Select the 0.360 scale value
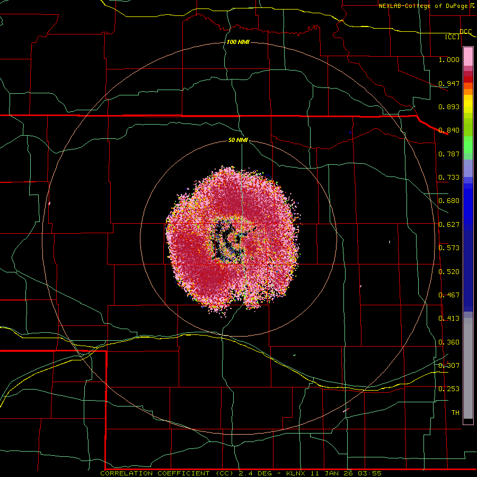Image resolution: width=477 pixels, height=477 pixels. click(449, 342)
